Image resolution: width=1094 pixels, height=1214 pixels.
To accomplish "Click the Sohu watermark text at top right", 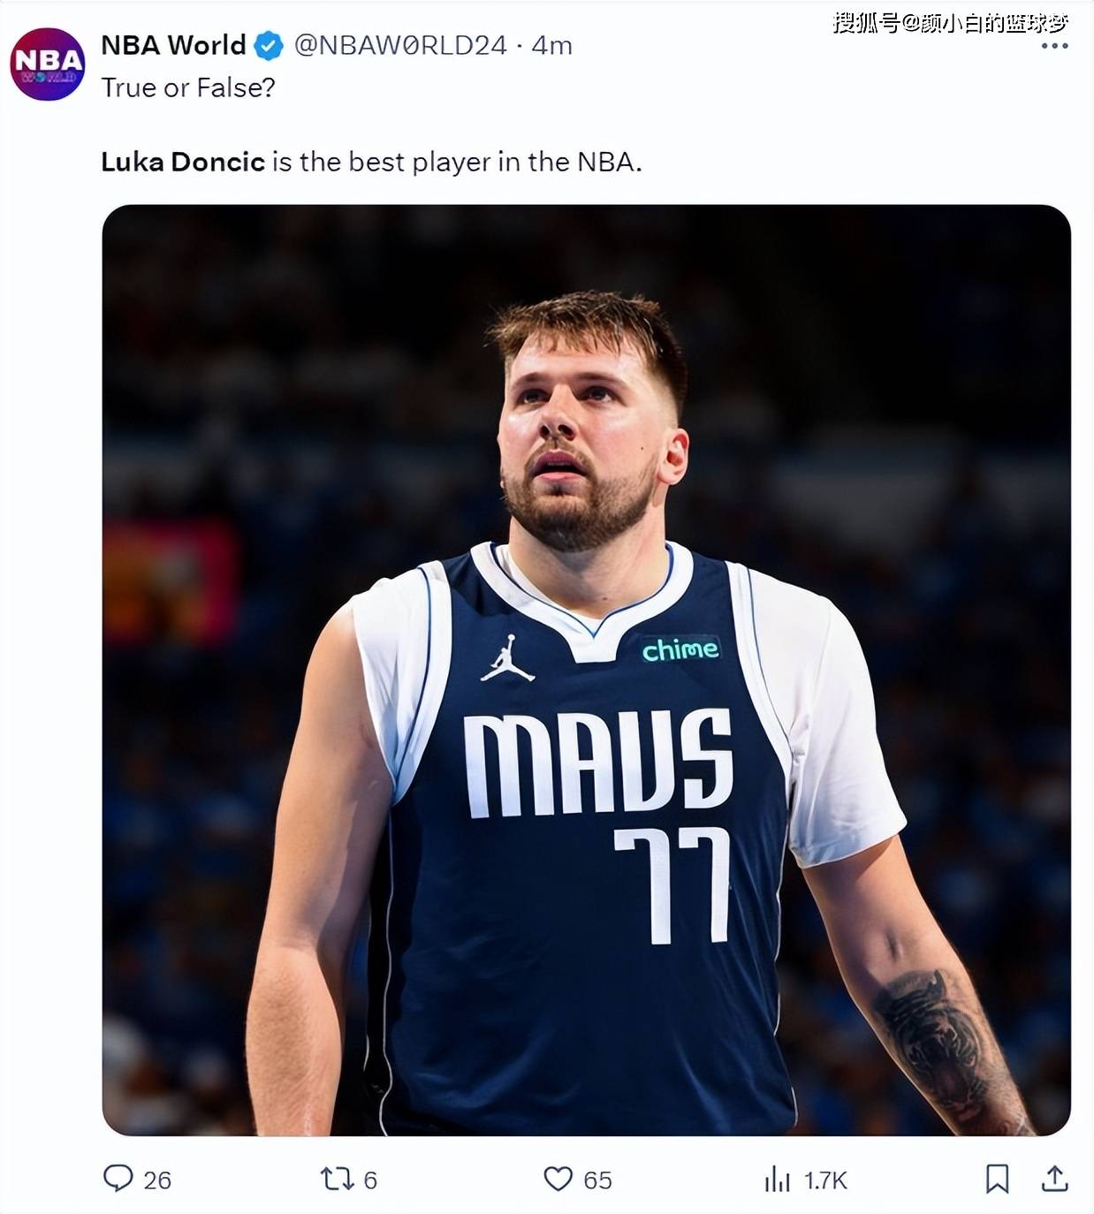I will tap(950, 22).
